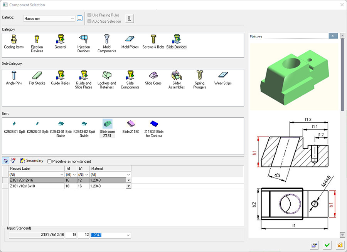Cancel and exit with the door icon
This screenshot has height=252, width=347.
[340, 245]
